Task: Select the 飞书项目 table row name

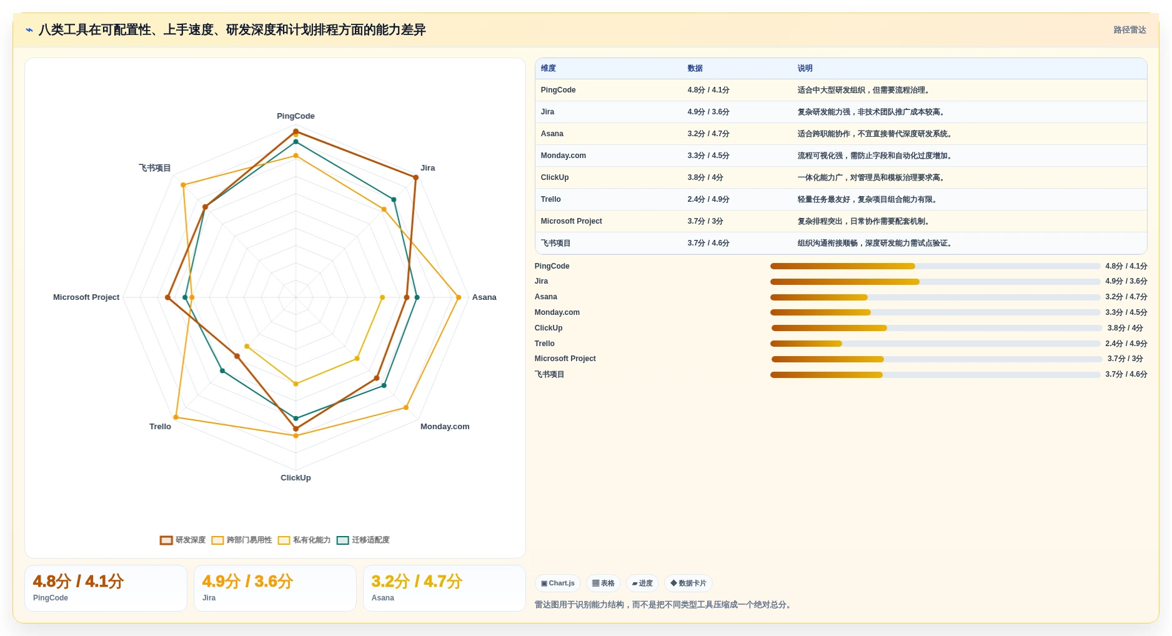Action: tap(556, 244)
